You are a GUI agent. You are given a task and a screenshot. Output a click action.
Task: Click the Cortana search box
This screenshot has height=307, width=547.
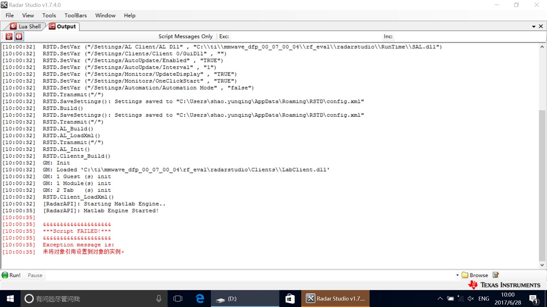(94, 299)
